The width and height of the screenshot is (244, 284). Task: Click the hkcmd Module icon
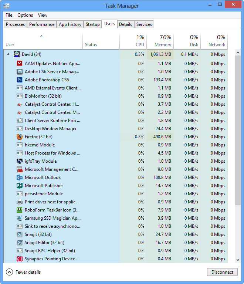tap(20, 145)
